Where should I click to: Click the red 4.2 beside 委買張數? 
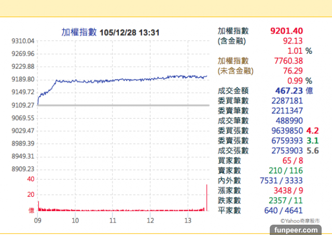312,131
